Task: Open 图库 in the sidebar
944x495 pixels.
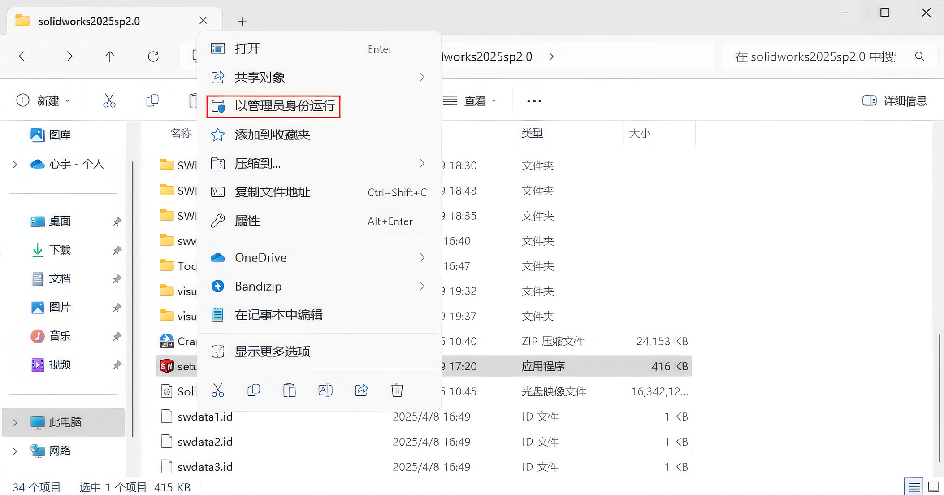Action: coord(50,135)
